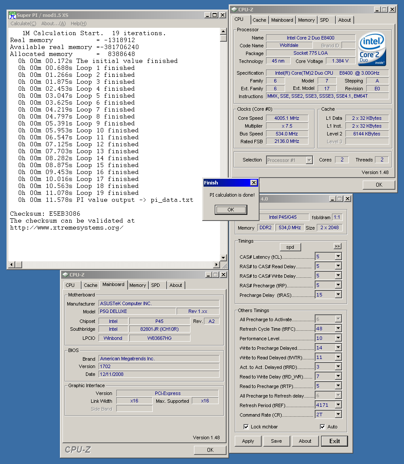Open Refresh Cycle Time (tRFC) dropdown
This screenshot has height=464, width=404.
(338, 329)
